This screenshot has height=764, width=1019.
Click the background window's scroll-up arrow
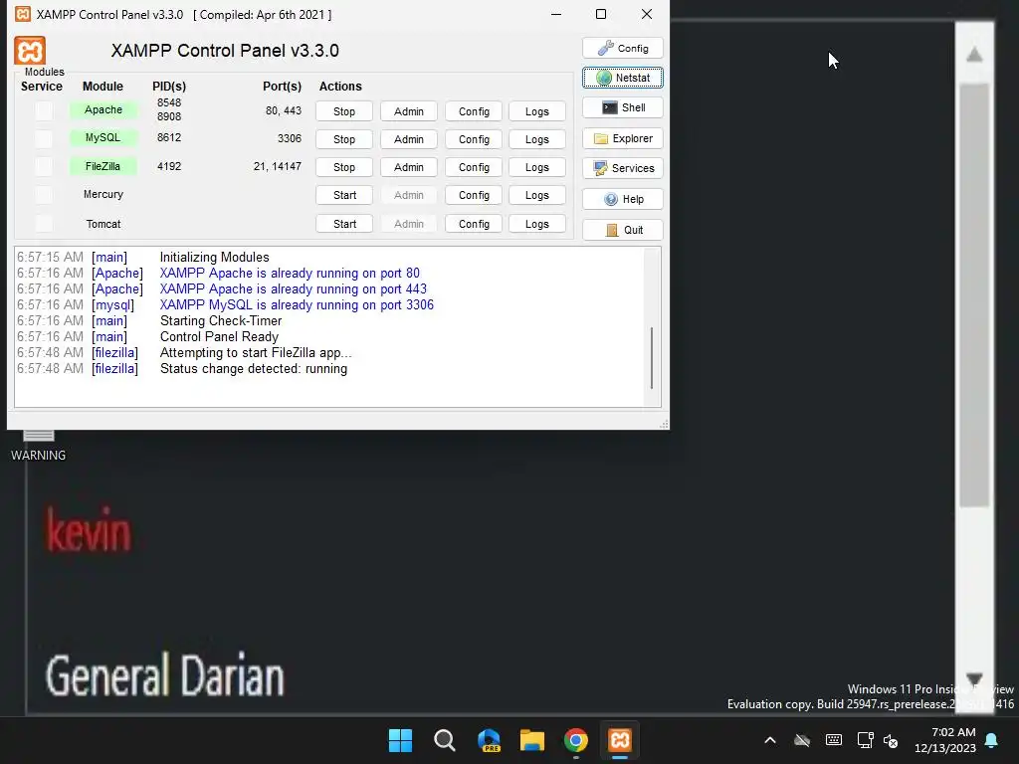[x=974, y=55]
